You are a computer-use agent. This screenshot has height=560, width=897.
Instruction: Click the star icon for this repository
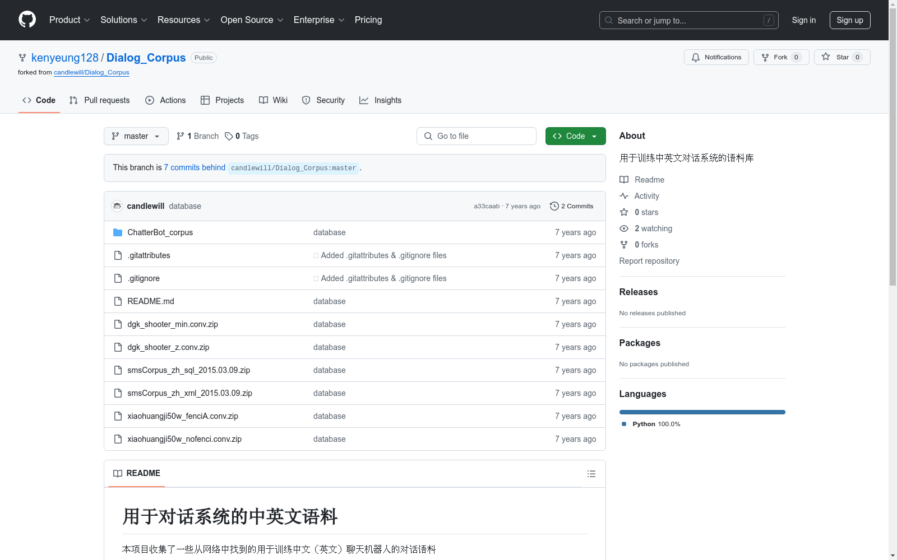826,57
